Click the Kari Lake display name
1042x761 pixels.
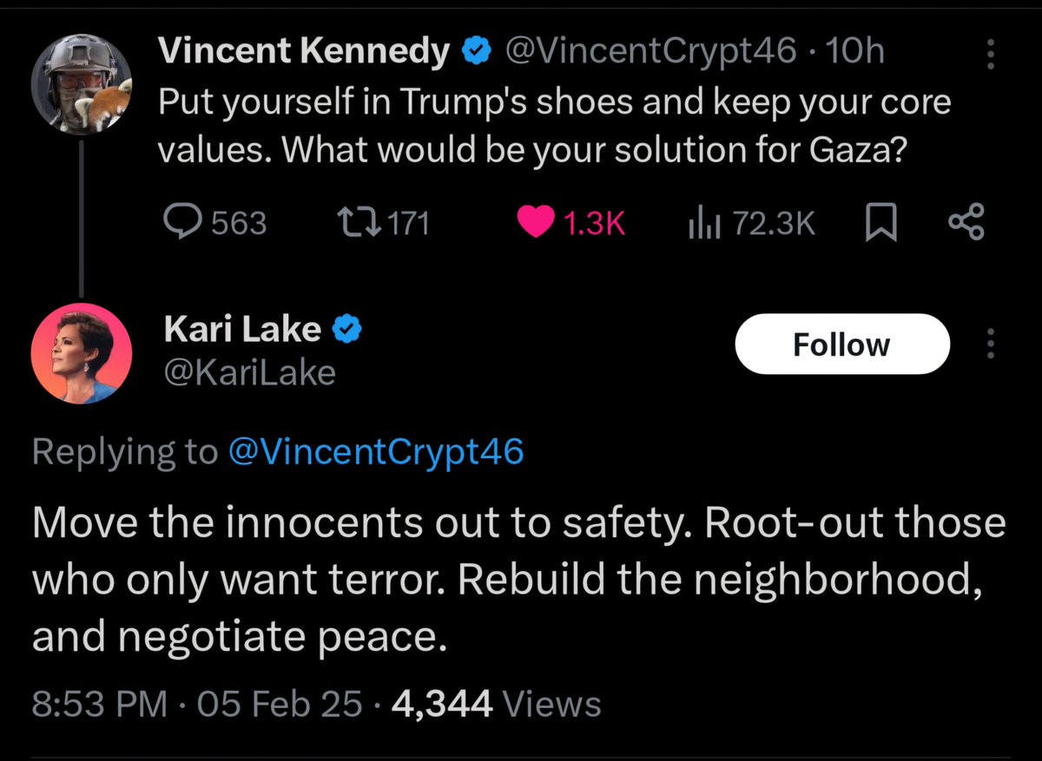(242, 329)
